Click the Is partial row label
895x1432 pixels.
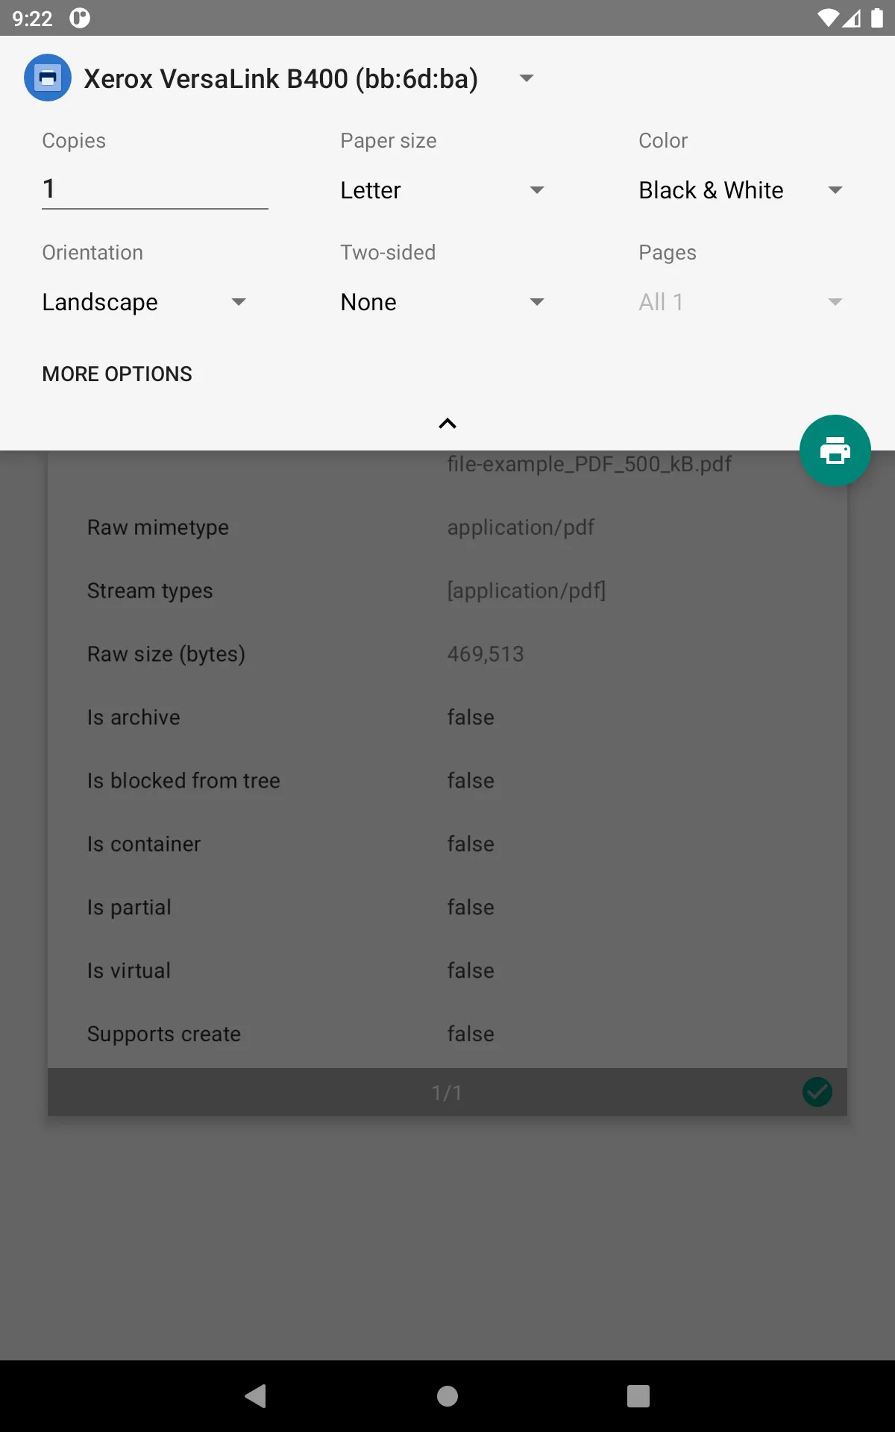(129, 908)
